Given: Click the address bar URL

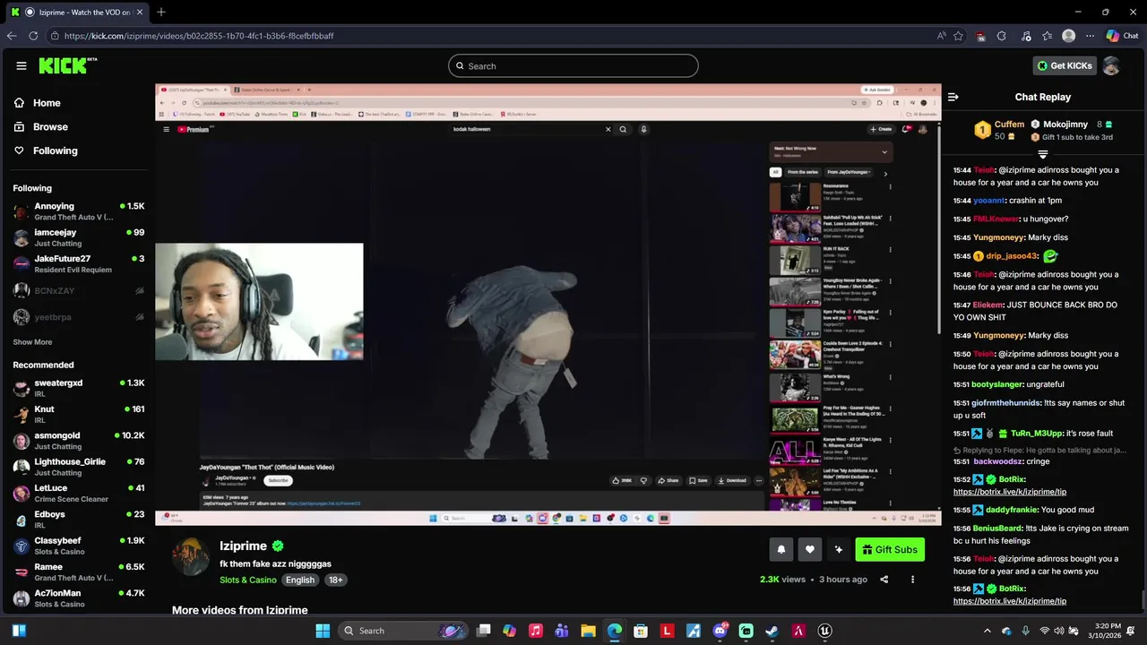Looking at the screenshot, I should coord(199,36).
